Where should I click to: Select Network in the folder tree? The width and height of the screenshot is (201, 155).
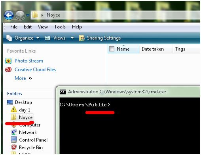coord(28,132)
